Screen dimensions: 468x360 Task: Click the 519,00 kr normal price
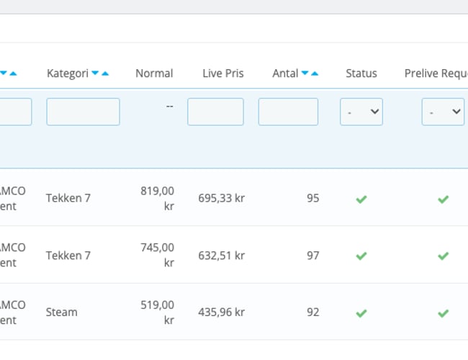click(157, 312)
